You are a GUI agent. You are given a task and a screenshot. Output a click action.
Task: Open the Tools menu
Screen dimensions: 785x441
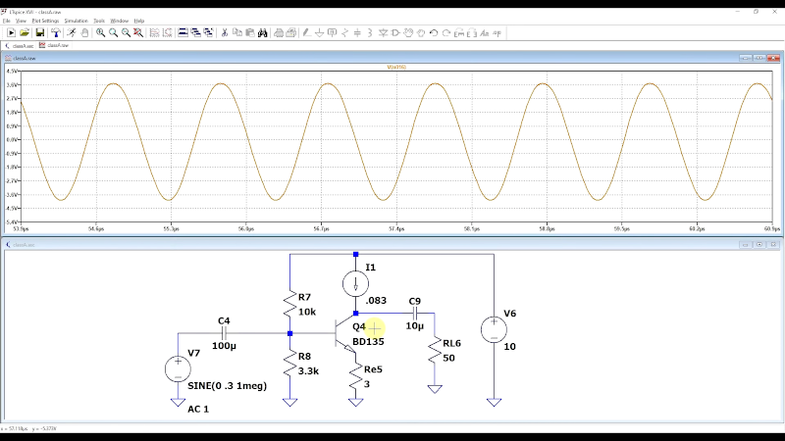[x=99, y=21]
